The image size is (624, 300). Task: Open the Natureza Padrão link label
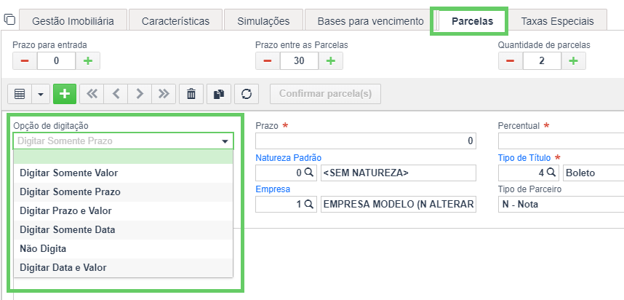(288, 157)
